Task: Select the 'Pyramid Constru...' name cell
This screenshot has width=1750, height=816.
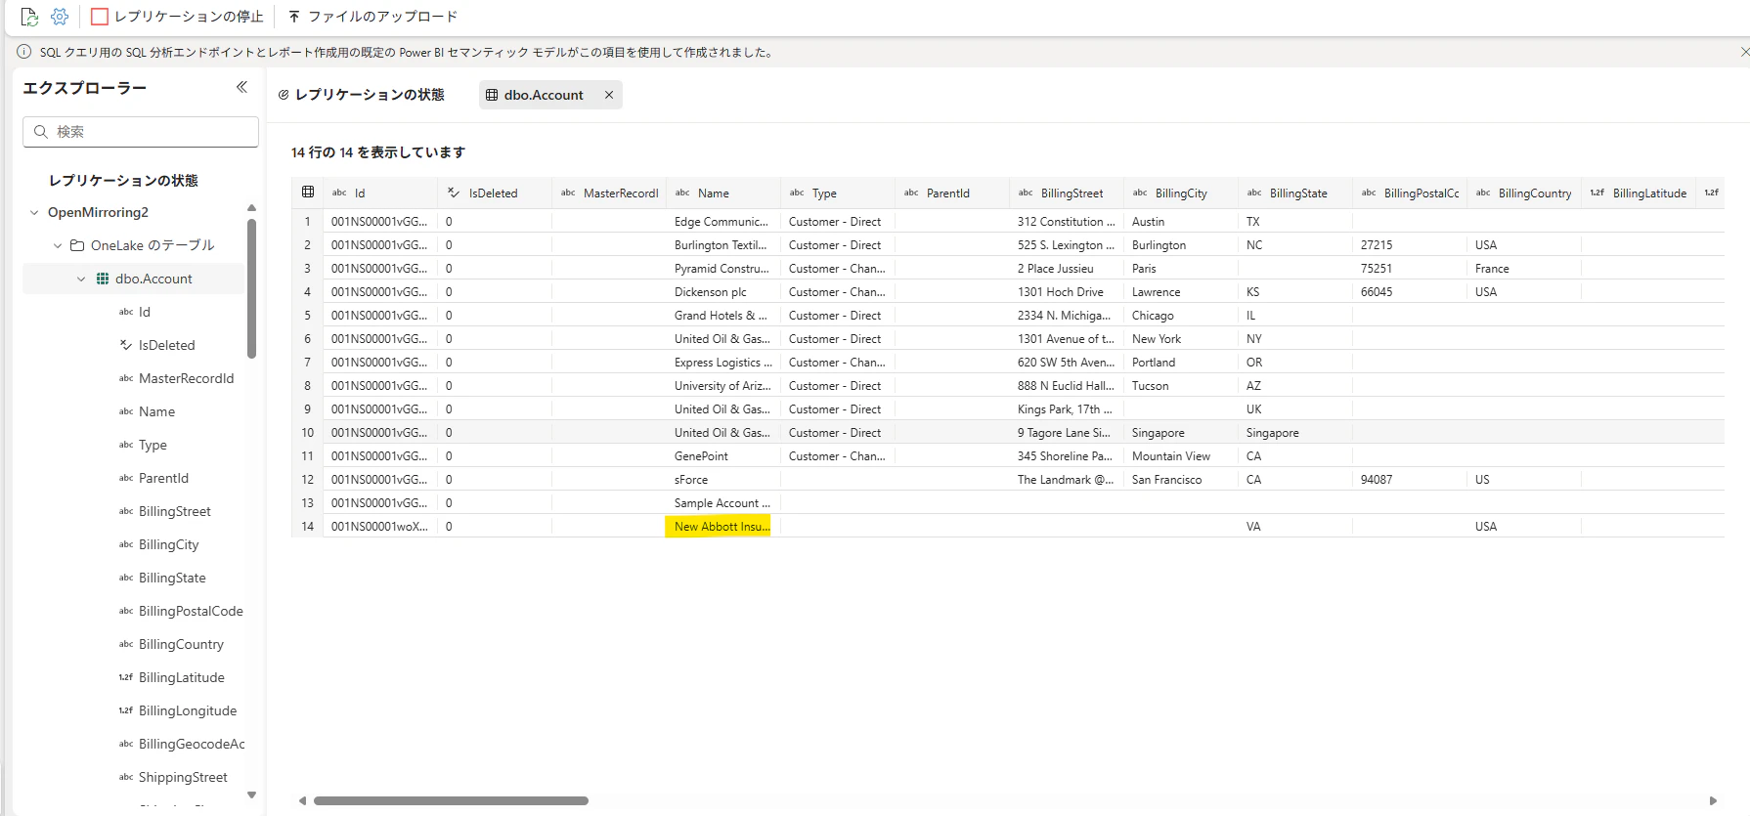Action: point(723,269)
